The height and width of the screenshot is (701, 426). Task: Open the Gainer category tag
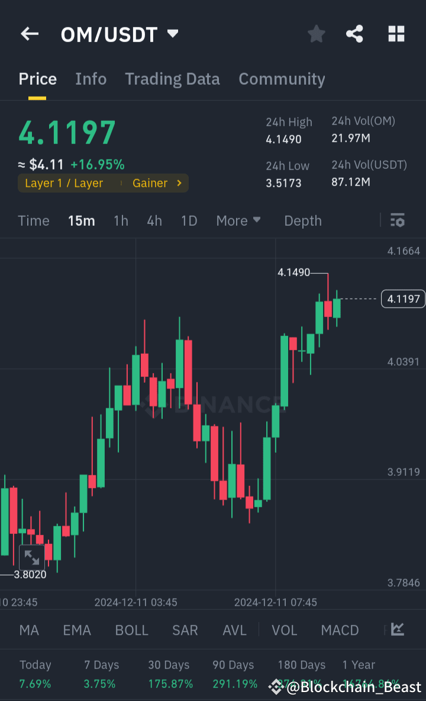click(x=150, y=183)
